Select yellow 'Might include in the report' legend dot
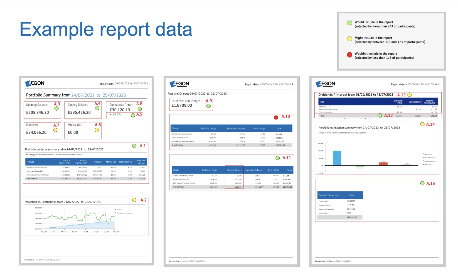The image size is (458, 280). 349,39
